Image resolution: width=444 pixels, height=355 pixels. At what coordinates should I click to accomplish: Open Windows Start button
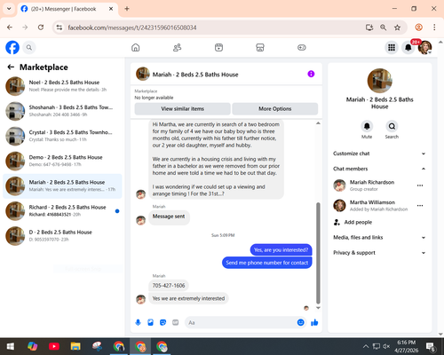coord(11,346)
